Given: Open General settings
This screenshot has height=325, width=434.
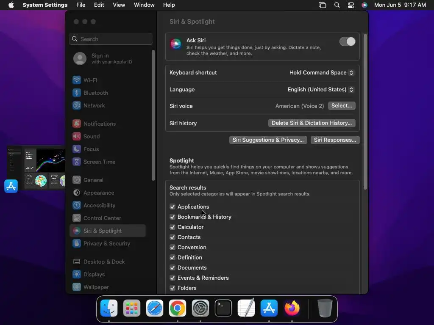Looking at the screenshot, I should pyautogui.click(x=107, y=180).
